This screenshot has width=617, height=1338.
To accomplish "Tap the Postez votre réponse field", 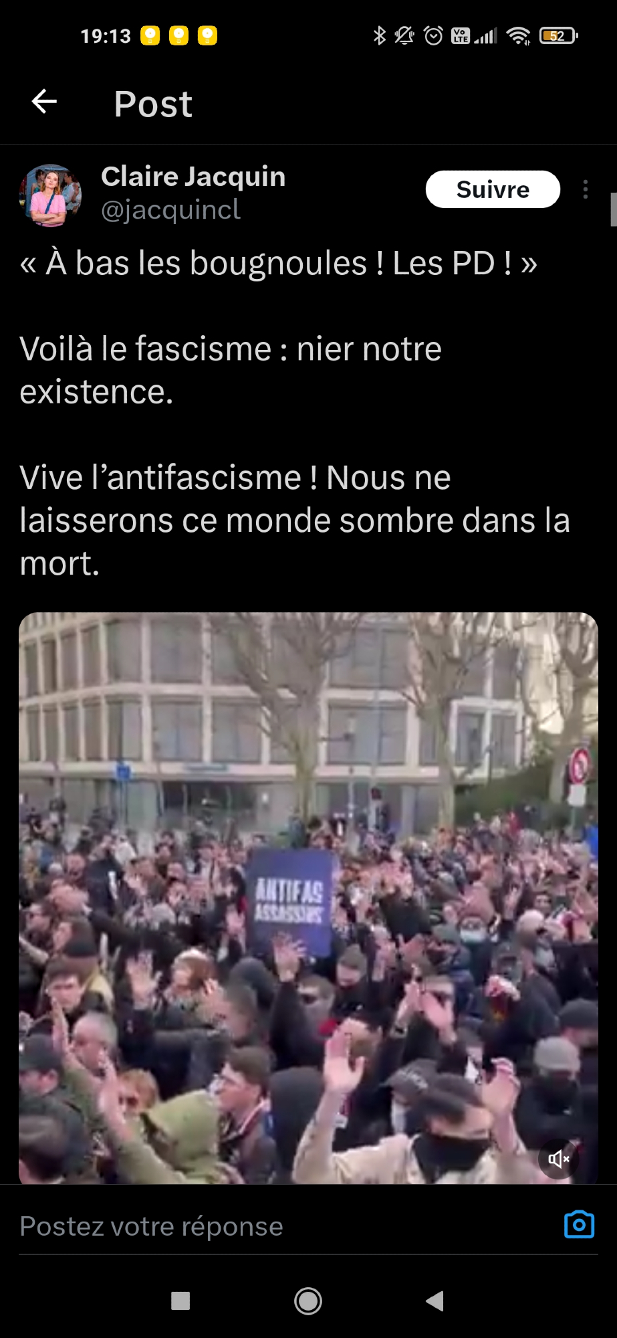I will coord(287,1226).
